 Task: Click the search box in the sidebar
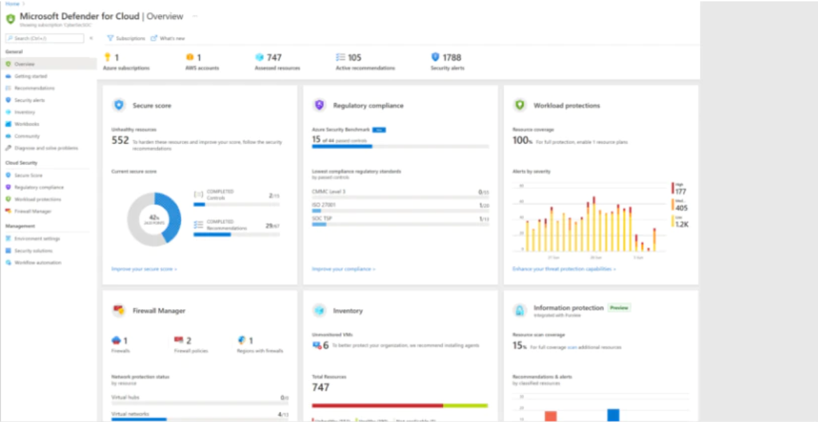tap(45, 38)
